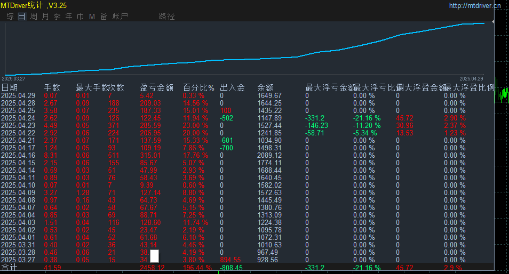509x274 pixels.
Task: Click the 出入金 column header
Action: (232, 87)
